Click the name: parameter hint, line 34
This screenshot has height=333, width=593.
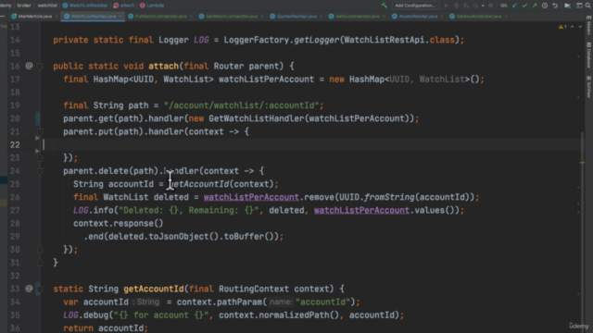281,302
